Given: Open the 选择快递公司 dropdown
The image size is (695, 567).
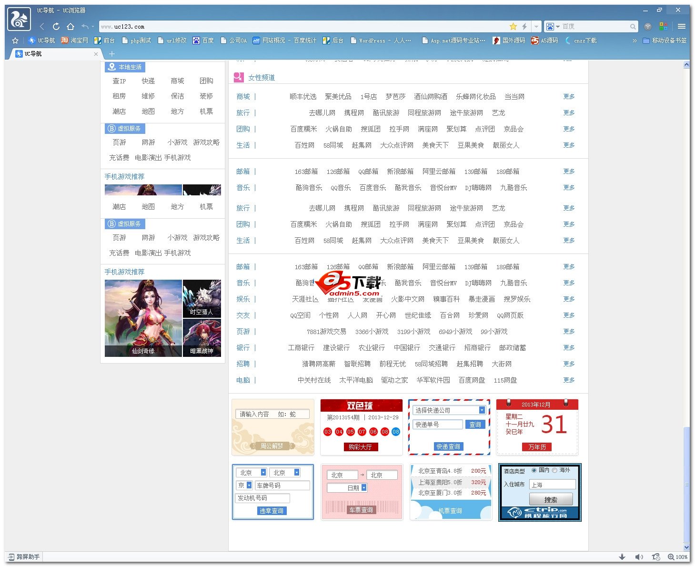Looking at the screenshot, I should pos(449,410).
